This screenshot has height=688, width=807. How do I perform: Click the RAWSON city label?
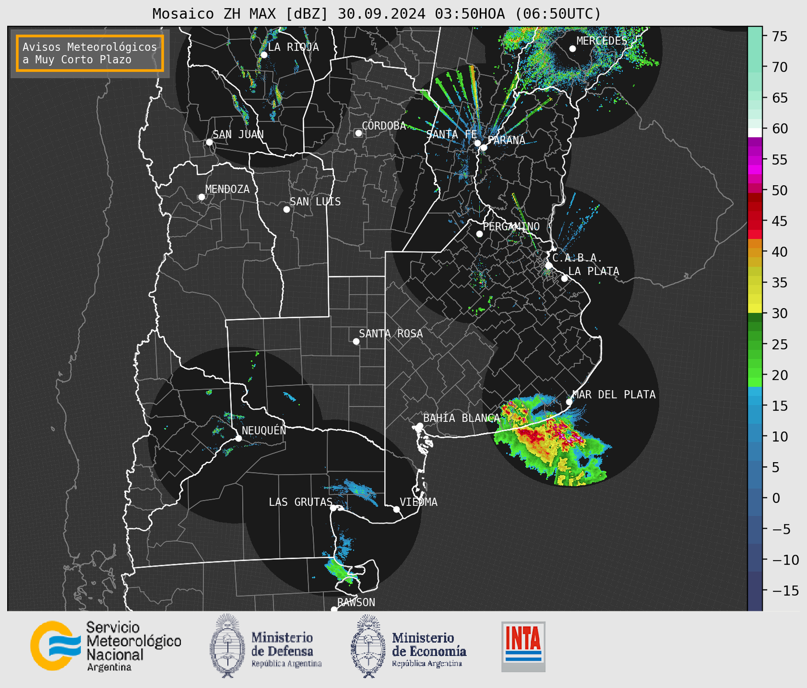point(356,602)
